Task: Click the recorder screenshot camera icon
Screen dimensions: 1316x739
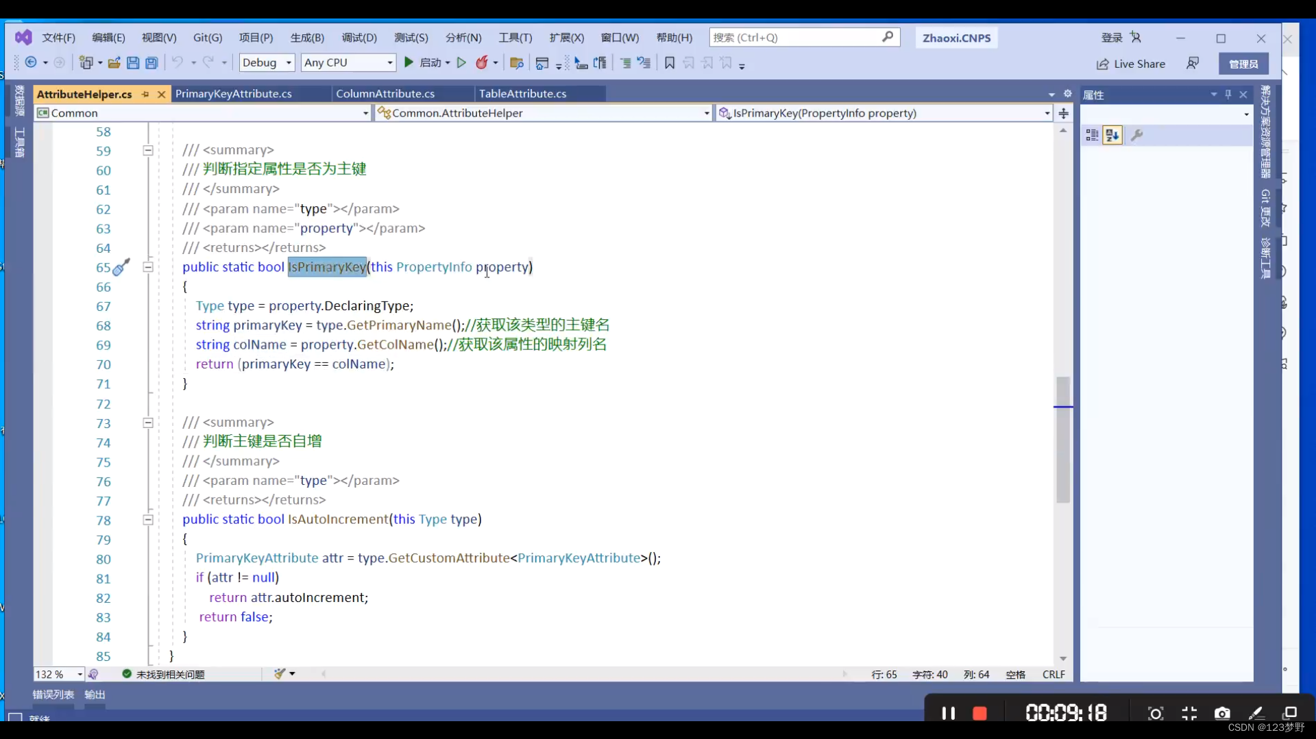Action: (1222, 713)
